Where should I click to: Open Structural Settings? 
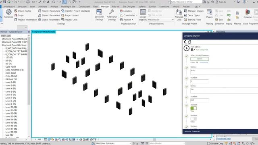(99, 15)
